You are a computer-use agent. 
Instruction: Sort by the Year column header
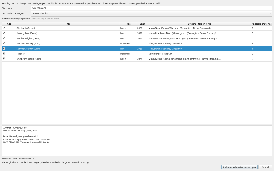[142, 24]
